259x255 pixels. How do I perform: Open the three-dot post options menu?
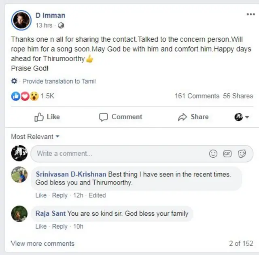click(x=251, y=15)
